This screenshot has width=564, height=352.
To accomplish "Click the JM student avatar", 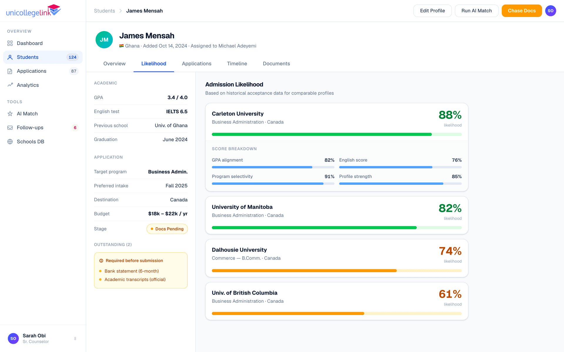I will [x=104, y=40].
